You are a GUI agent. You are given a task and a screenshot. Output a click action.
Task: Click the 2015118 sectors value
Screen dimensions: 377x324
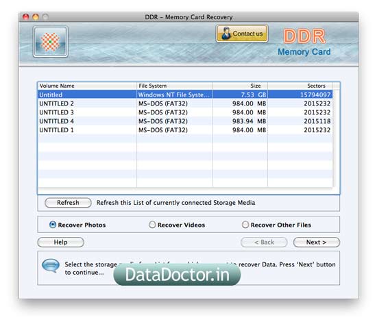pyautogui.click(x=317, y=121)
